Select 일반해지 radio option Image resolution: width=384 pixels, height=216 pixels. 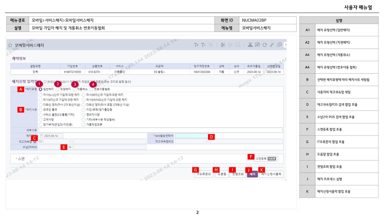[x=41, y=89]
